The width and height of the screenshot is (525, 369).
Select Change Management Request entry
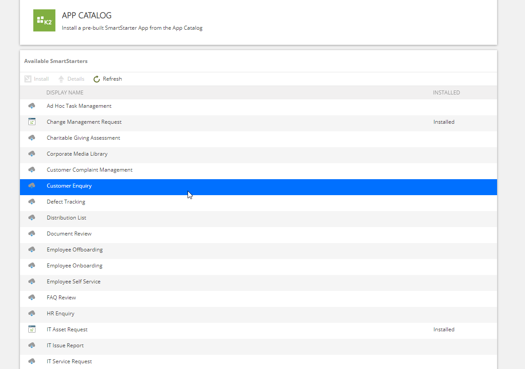(259, 123)
